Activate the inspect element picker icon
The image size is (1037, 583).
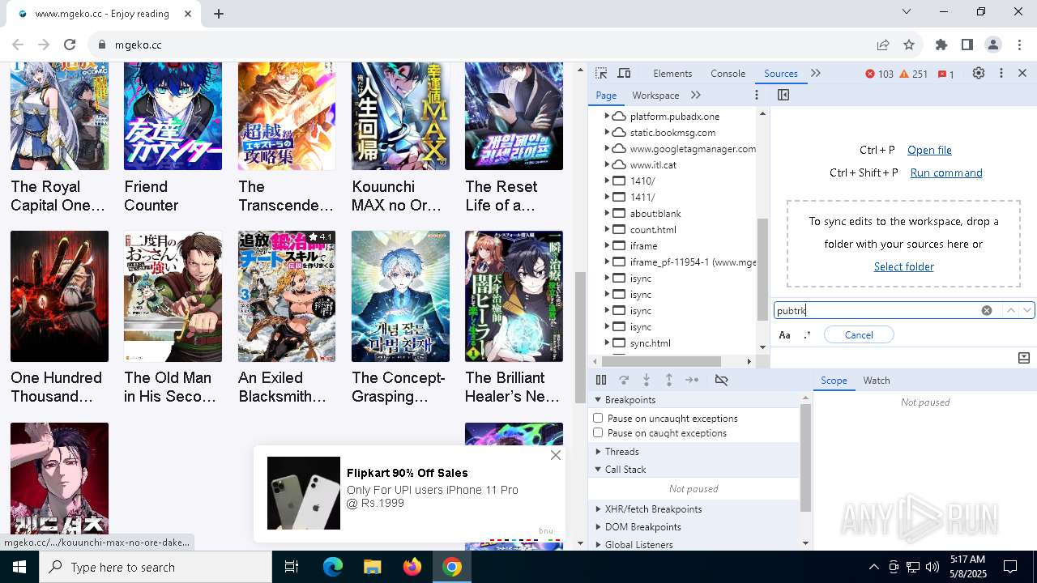[601, 73]
